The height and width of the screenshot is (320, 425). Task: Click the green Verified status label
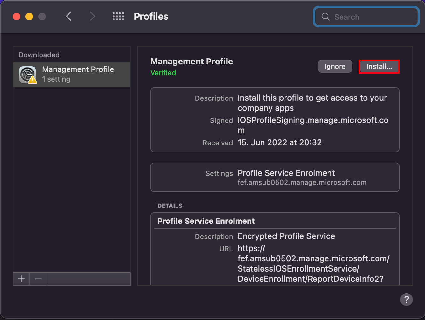pos(163,73)
